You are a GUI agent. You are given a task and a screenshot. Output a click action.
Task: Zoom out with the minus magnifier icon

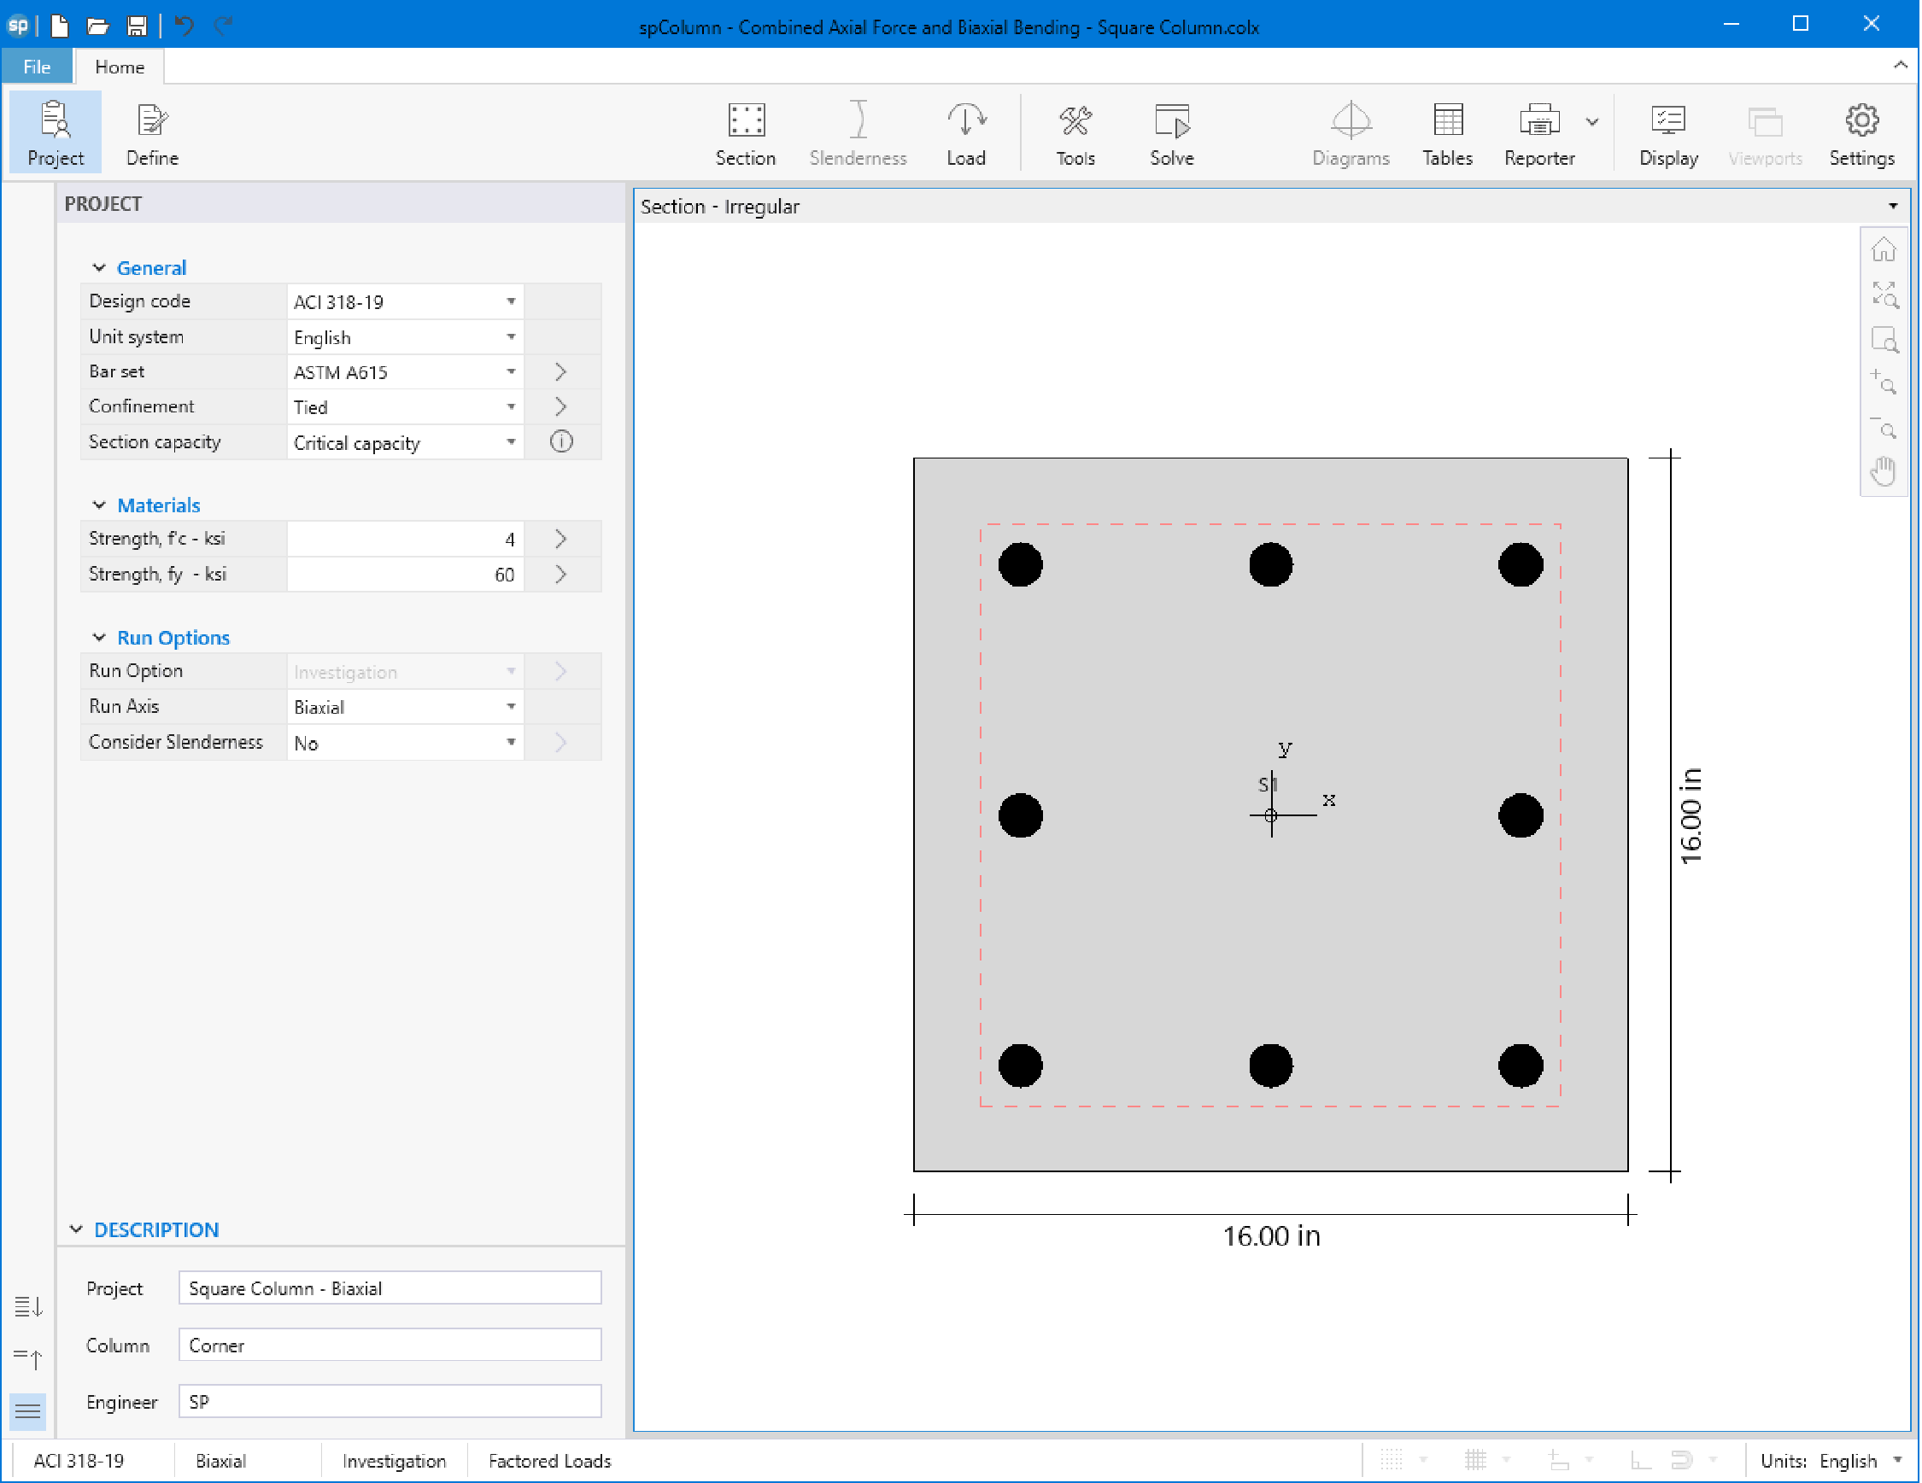[1884, 429]
